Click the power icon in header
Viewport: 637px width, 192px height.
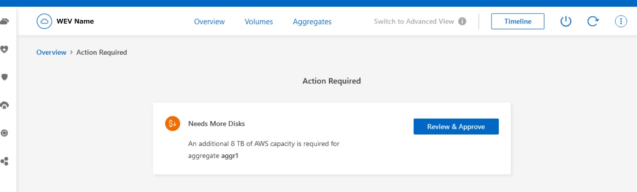pos(566,21)
